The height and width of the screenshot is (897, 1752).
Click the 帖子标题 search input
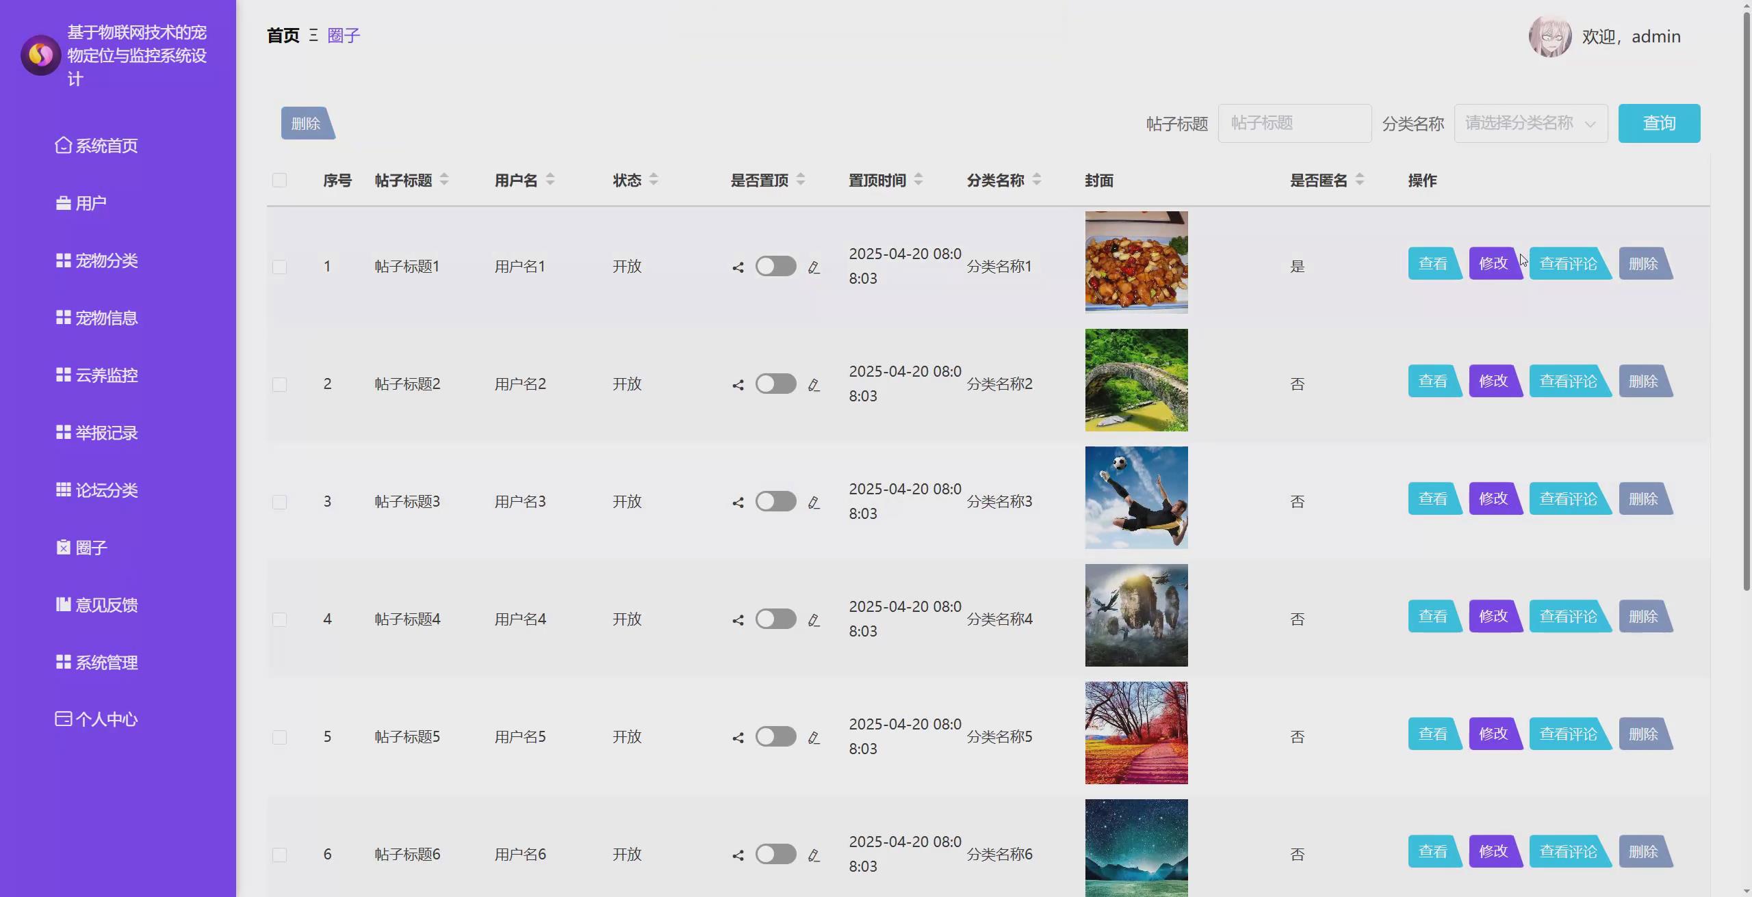(x=1294, y=124)
